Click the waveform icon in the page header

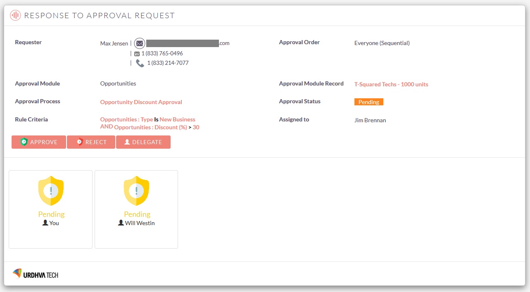15,15
